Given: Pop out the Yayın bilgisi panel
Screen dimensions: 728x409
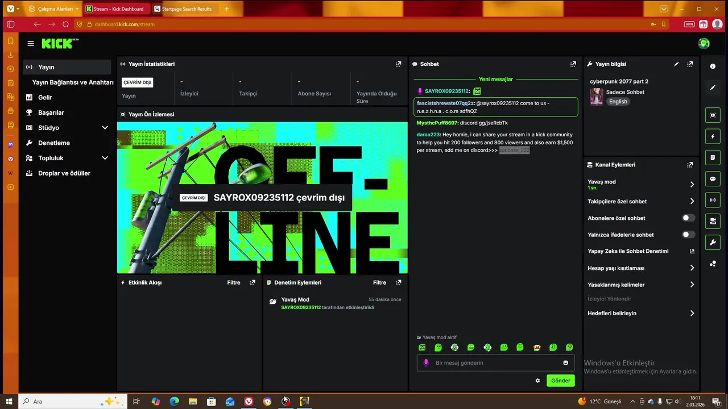Looking at the screenshot, I should click(690, 64).
